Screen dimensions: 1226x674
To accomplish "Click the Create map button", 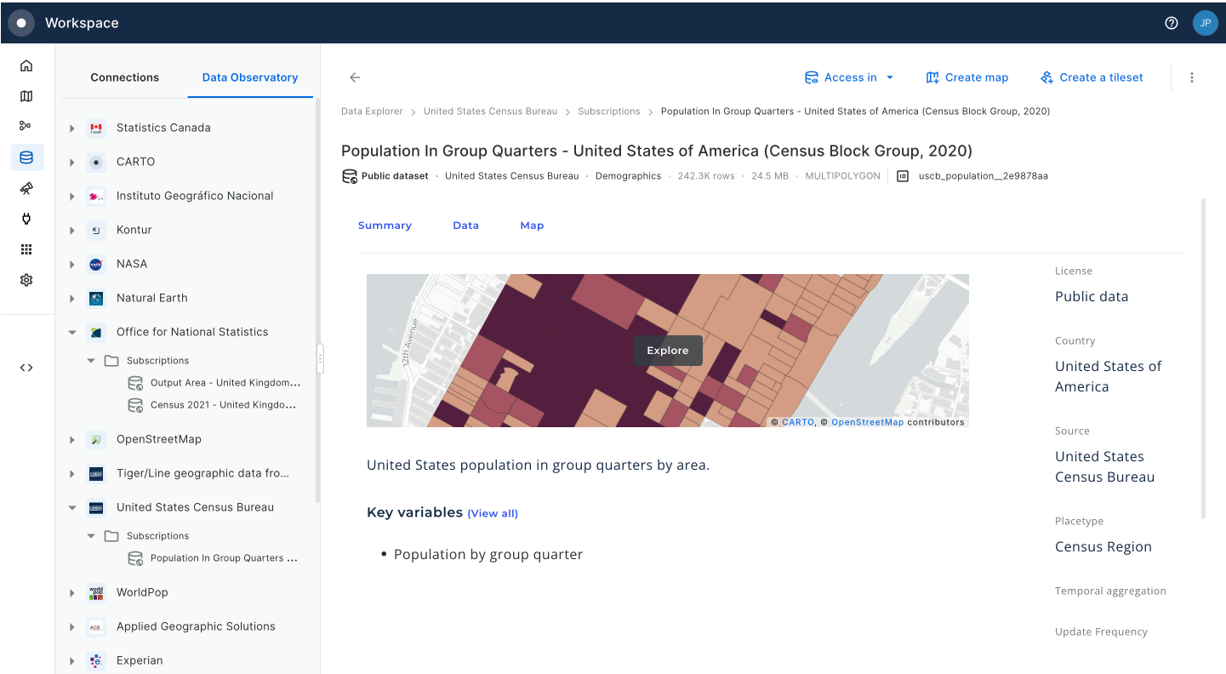I will [x=967, y=77].
